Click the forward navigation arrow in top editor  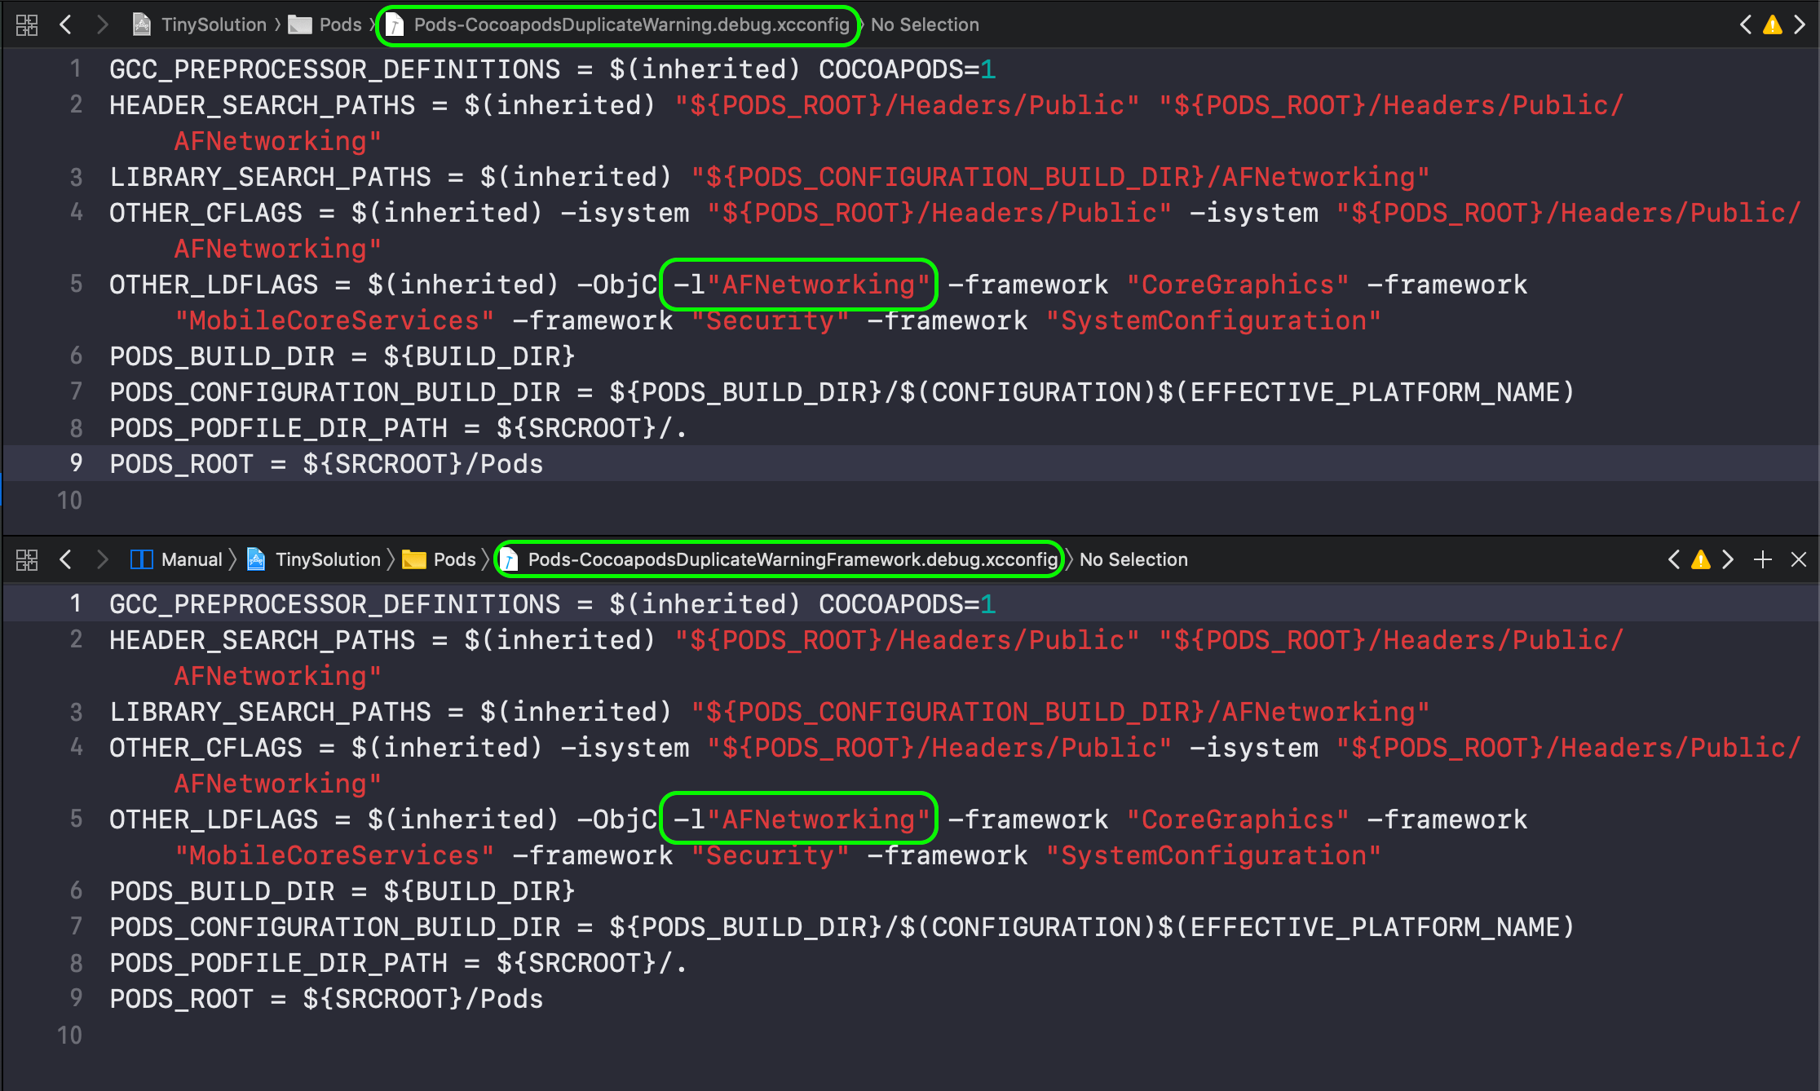click(x=103, y=24)
